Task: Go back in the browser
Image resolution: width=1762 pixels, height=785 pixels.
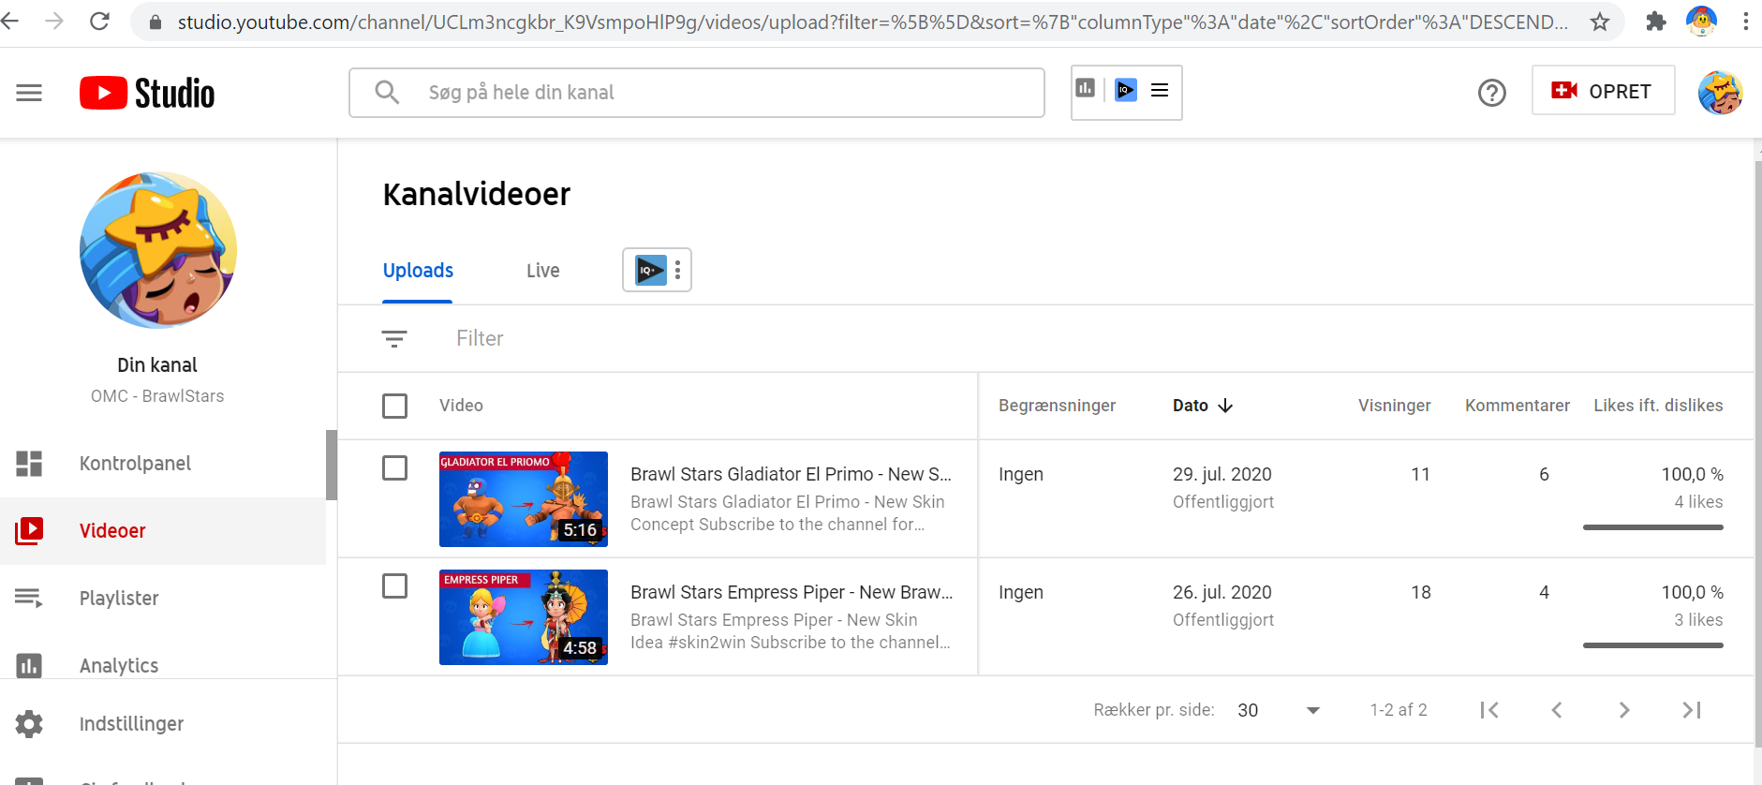Action: (x=10, y=21)
